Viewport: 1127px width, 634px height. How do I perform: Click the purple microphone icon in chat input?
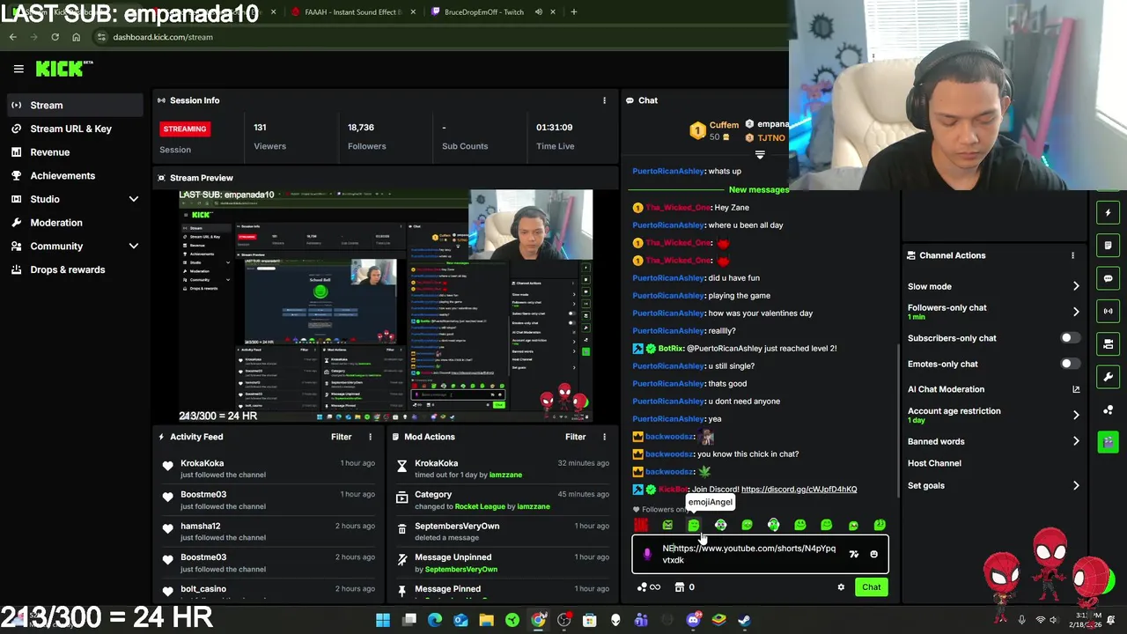click(x=647, y=555)
